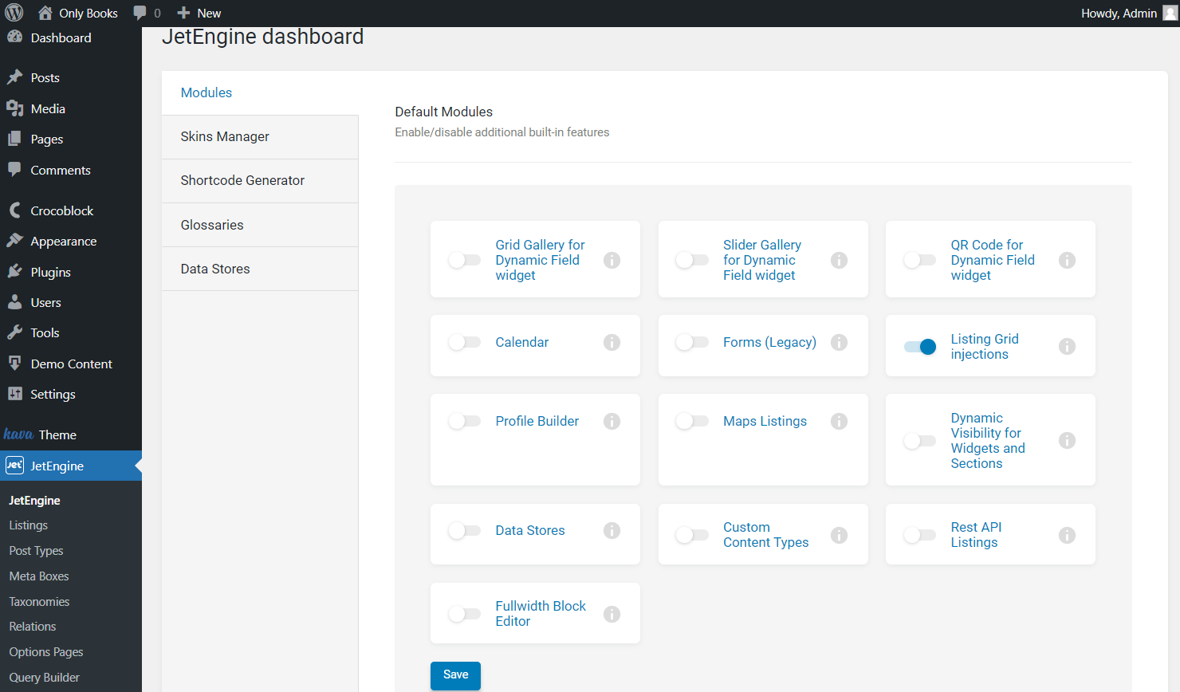Enable the Data Stores module toggle
Viewport: 1180px width, 692px height.
pos(464,530)
